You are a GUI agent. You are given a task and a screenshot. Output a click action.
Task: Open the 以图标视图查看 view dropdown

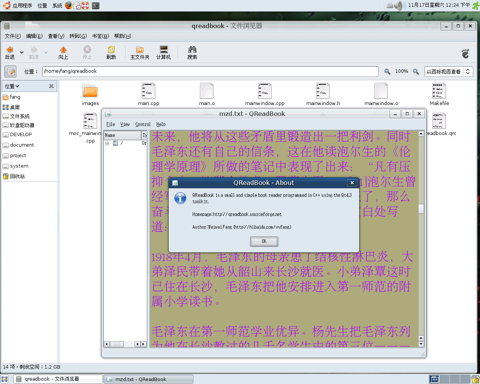click(448, 72)
